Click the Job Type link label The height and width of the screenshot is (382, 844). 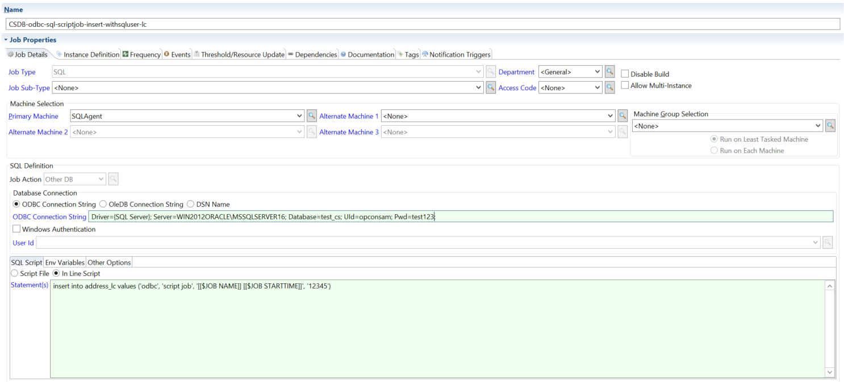pyautogui.click(x=22, y=72)
